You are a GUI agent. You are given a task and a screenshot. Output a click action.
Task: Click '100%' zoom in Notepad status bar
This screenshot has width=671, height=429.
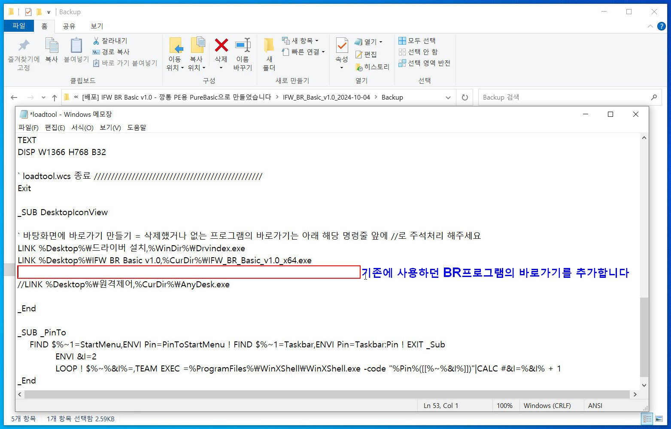click(505, 405)
